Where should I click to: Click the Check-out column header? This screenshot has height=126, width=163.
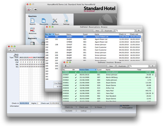(135, 34)
